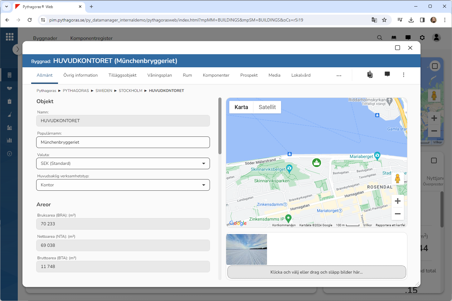Click the map zoom out minus button
Viewport: 452px width, 301px height.
click(397, 214)
